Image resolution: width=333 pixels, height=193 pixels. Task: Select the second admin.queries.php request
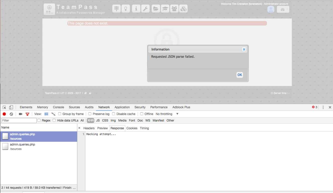pos(39,147)
